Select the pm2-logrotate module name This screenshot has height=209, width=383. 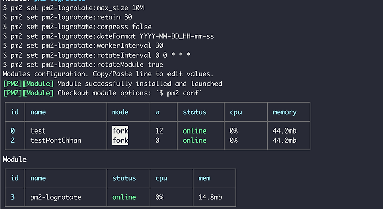point(56,197)
